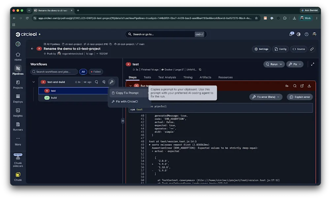Show More sidebar options

coord(18,141)
